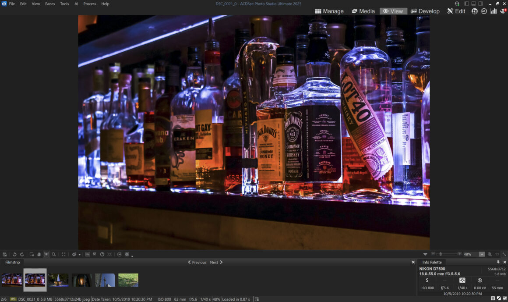Viewport: 508px width, 302px height.
Task: Switch to Manage mode
Action: click(x=329, y=11)
